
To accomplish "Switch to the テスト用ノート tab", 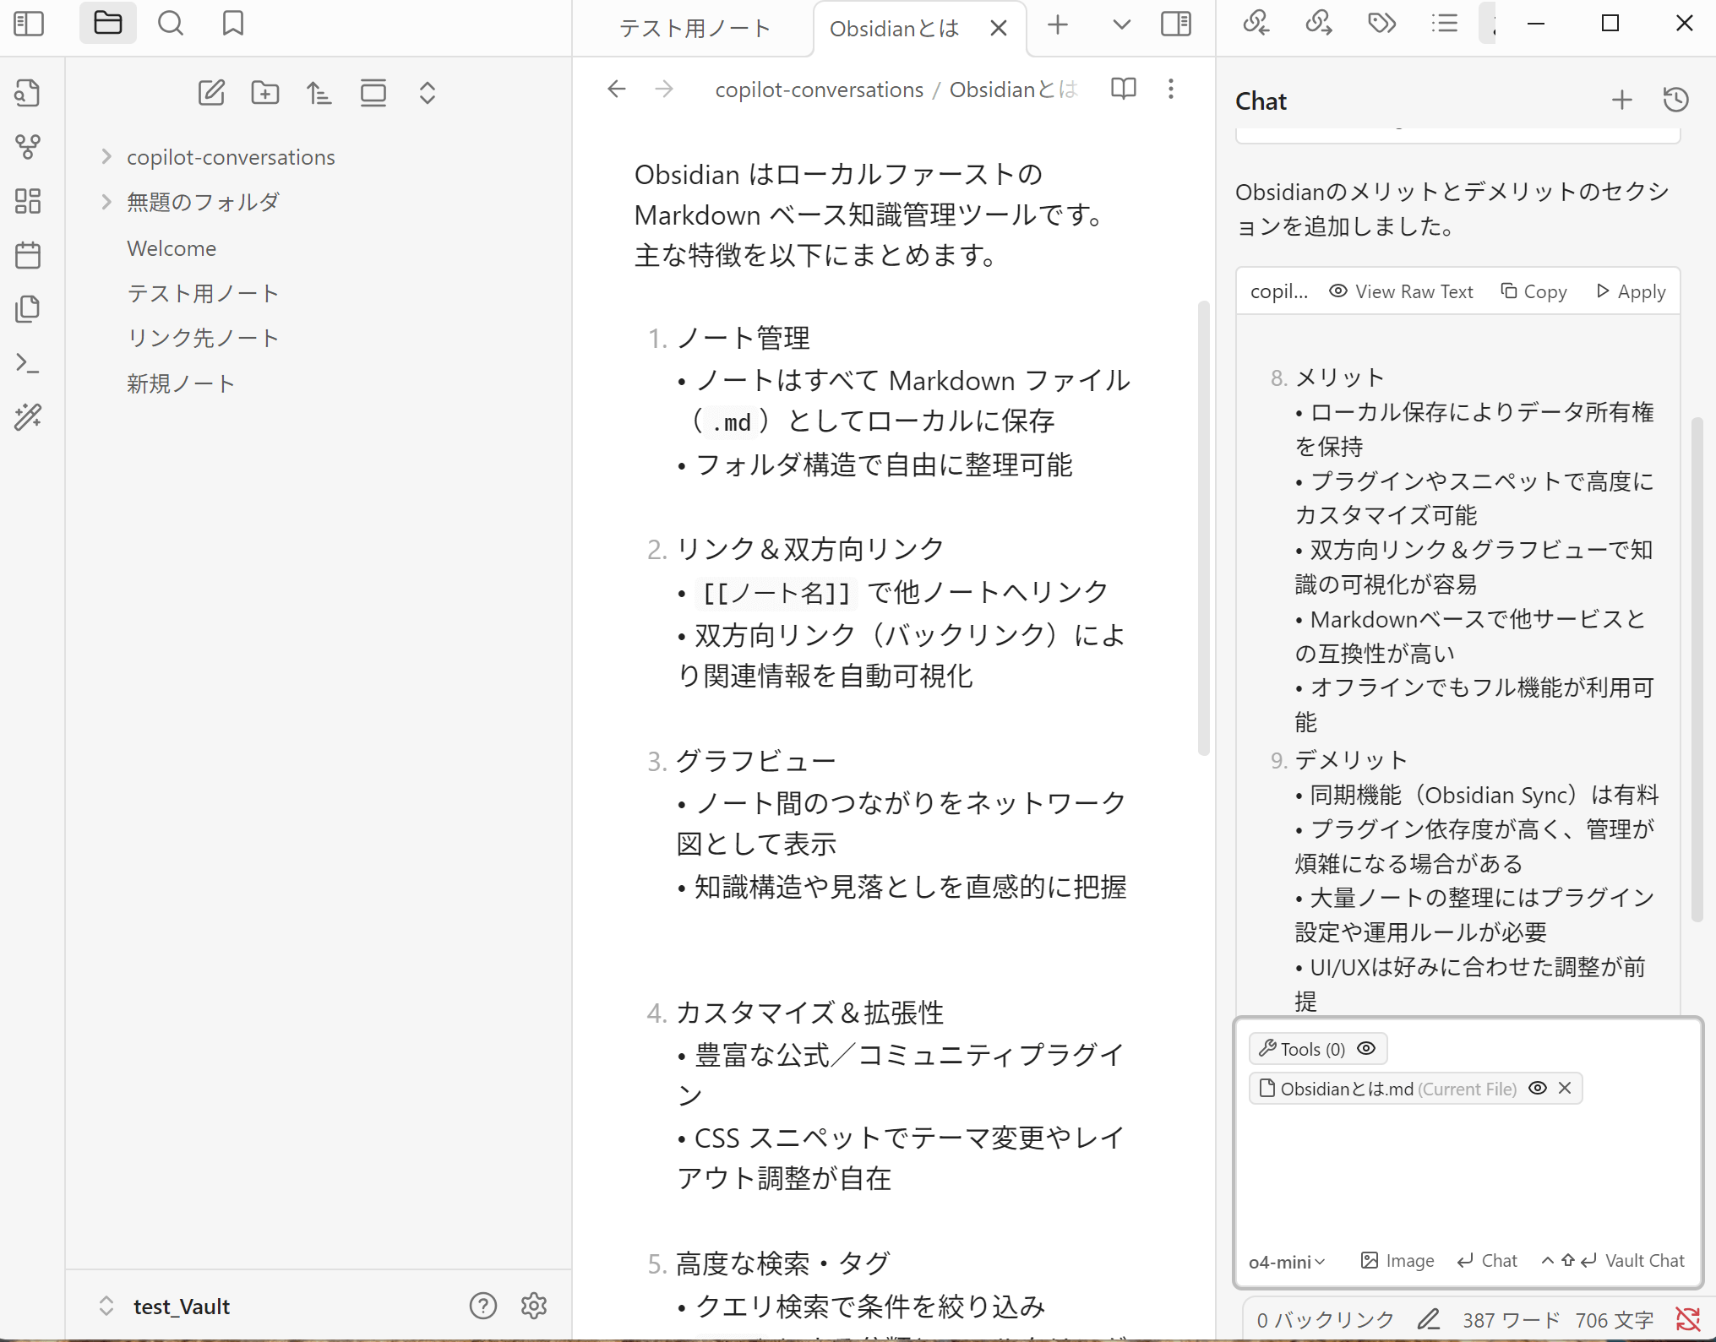I will click(x=694, y=29).
